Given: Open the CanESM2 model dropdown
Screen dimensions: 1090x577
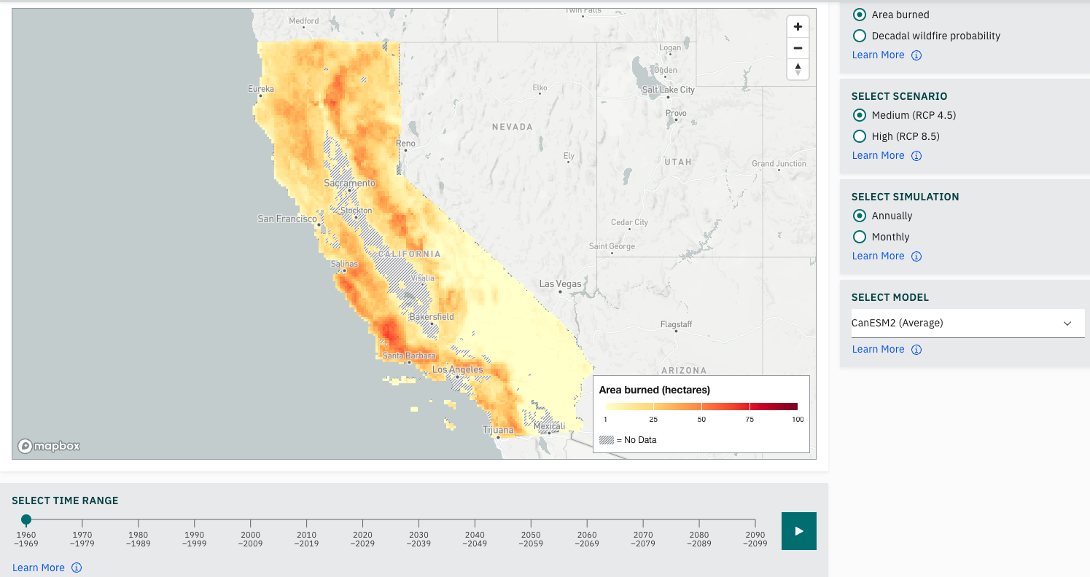Looking at the screenshot, I should (968, 323).
